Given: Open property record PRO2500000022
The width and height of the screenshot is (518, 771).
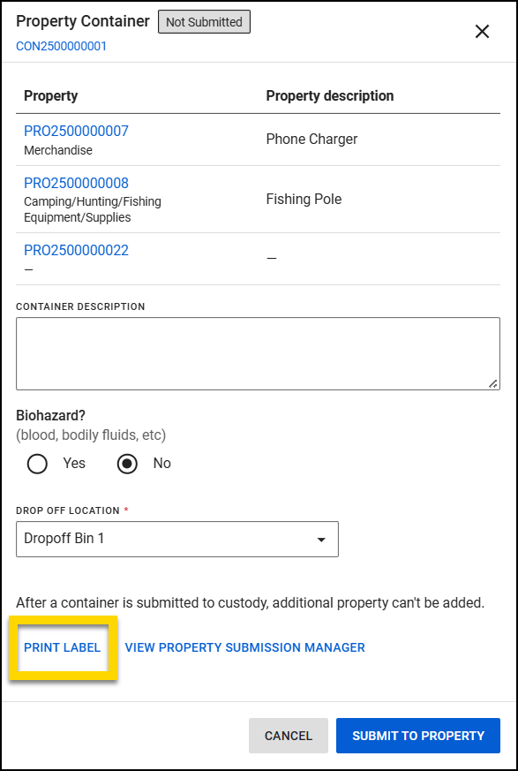Looking at the screenshot, I should click(x=74, y=250).
